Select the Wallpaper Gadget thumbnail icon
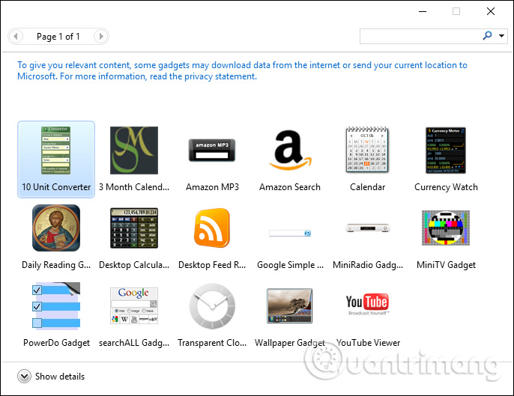 pos(290,305)
